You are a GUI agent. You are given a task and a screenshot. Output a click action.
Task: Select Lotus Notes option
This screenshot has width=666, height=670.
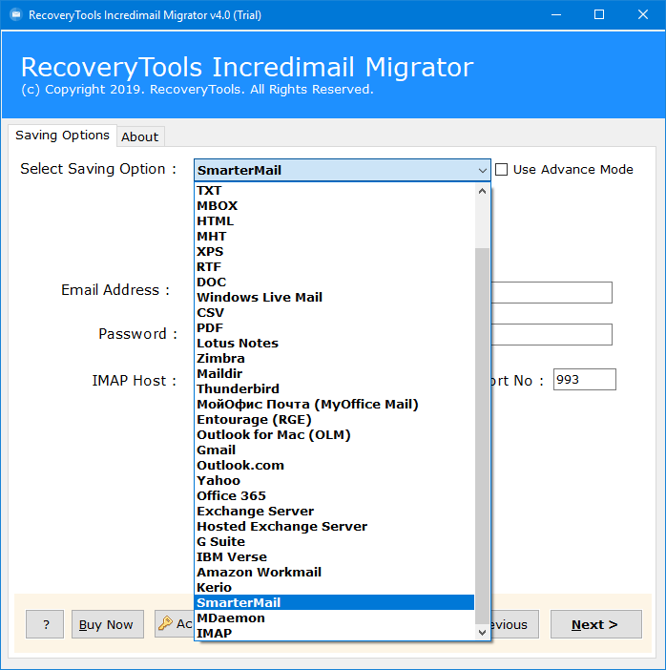click(x=335, y=344)
